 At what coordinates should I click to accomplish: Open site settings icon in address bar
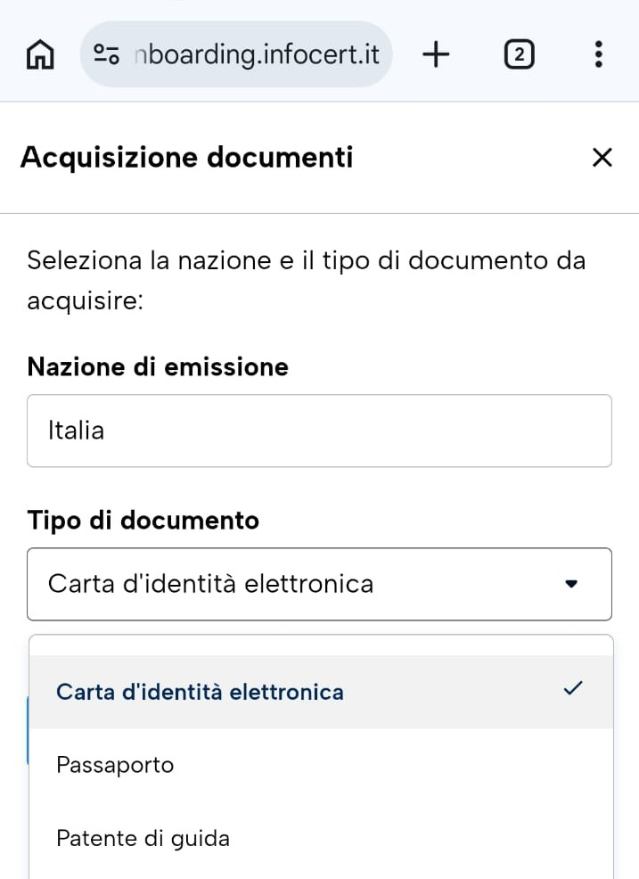coord(106,54)
